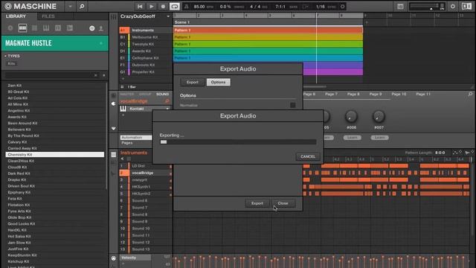Start playback with the play button
The width and height of the screenshot is (476, 268).
point(152,7)
